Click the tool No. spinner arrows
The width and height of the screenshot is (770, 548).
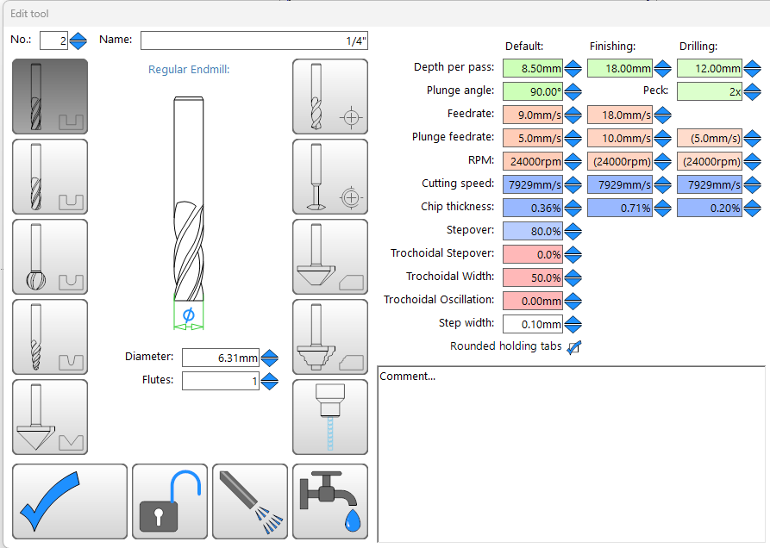[78, 40]
